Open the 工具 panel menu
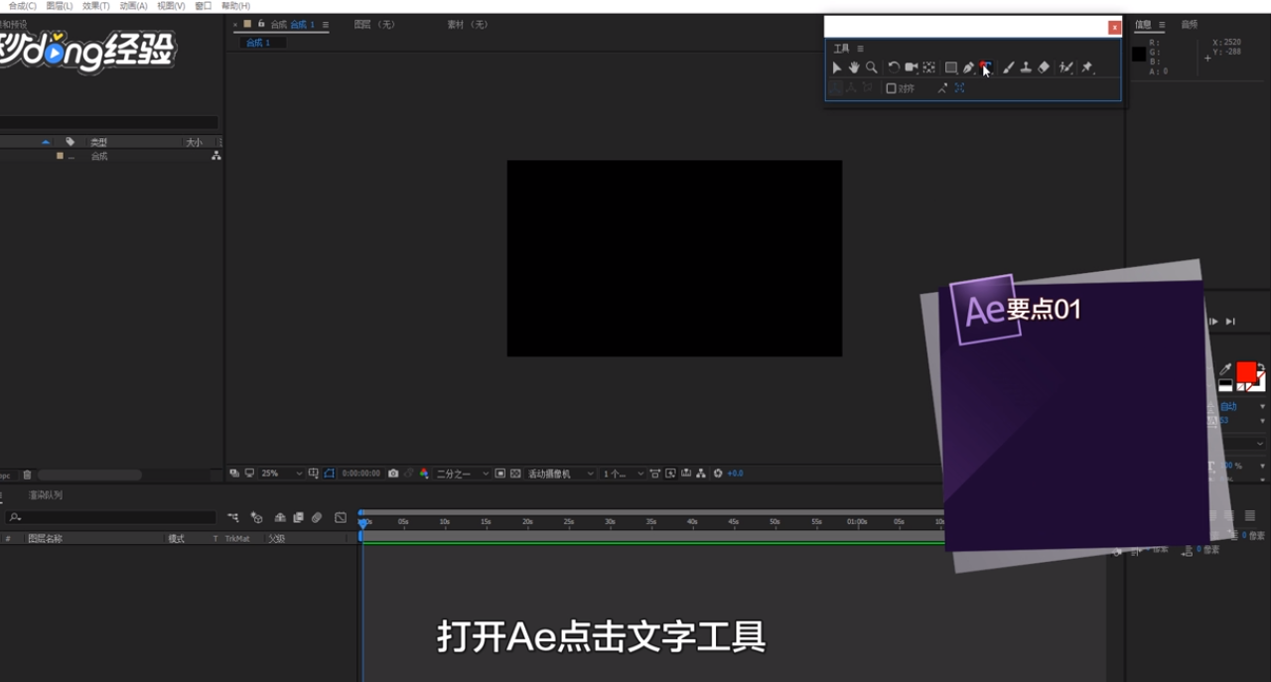The image size is (1271, 682). 860,49
